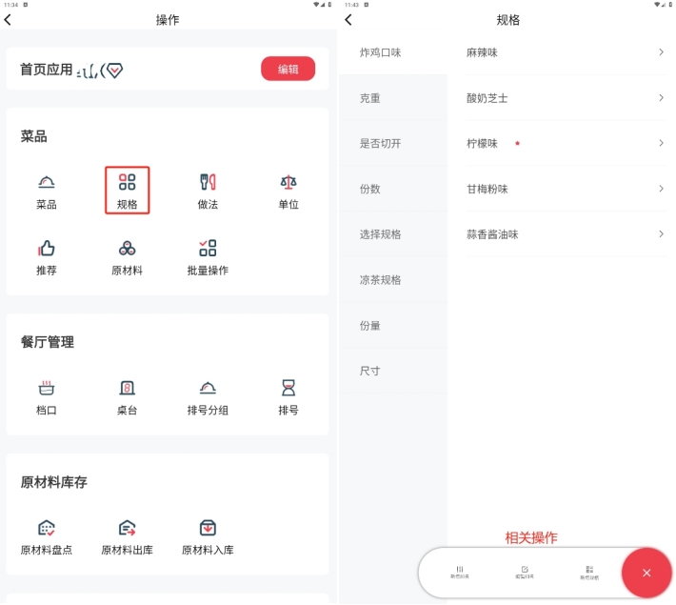
Task: Select the 凉茶规格 sidebar category
Action: [380, 279]
